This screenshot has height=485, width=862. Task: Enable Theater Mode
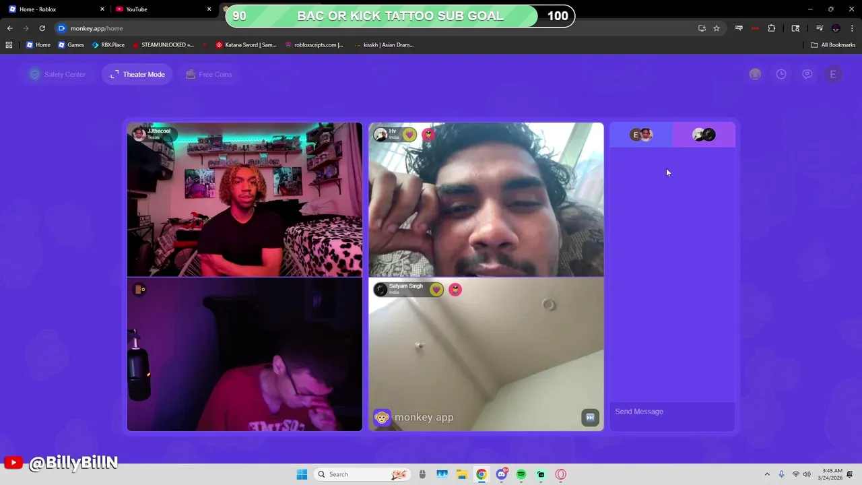137,74
